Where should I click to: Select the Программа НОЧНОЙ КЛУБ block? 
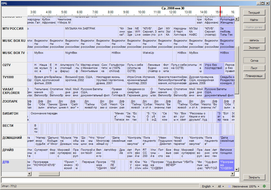[x=47, y=165]
